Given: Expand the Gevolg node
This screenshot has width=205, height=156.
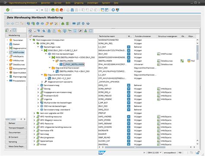Looking at the screenshot, I should 38,89.
